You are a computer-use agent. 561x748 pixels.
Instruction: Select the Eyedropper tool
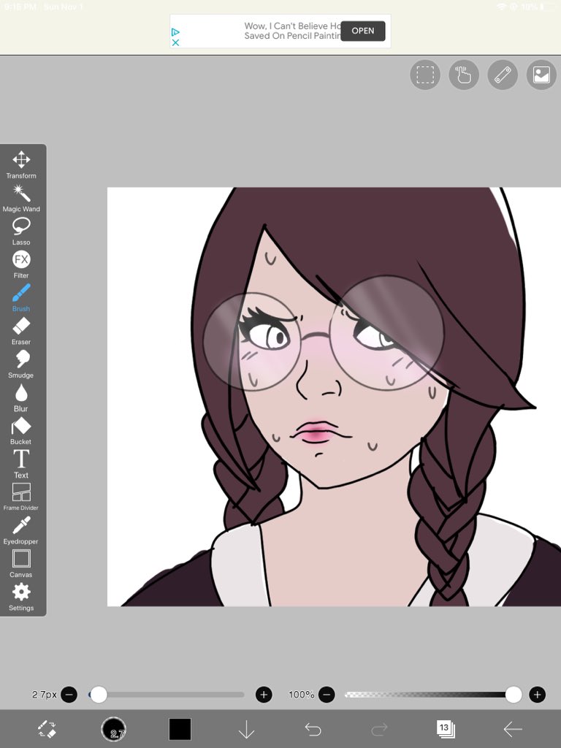click(x=21, y=530)
